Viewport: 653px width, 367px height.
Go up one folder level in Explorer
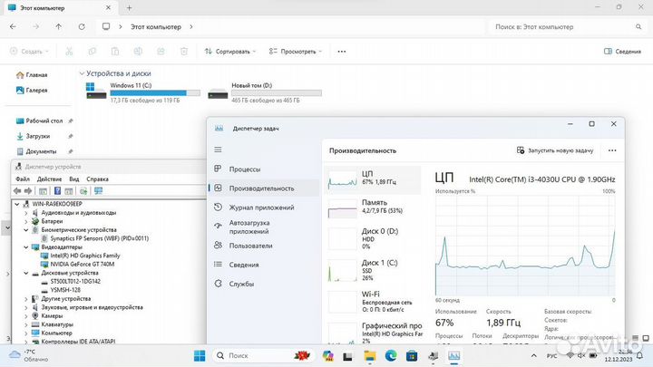[58, 26]
